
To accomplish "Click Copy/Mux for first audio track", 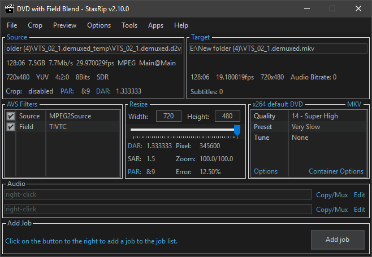I will click(x=331, y=194).
